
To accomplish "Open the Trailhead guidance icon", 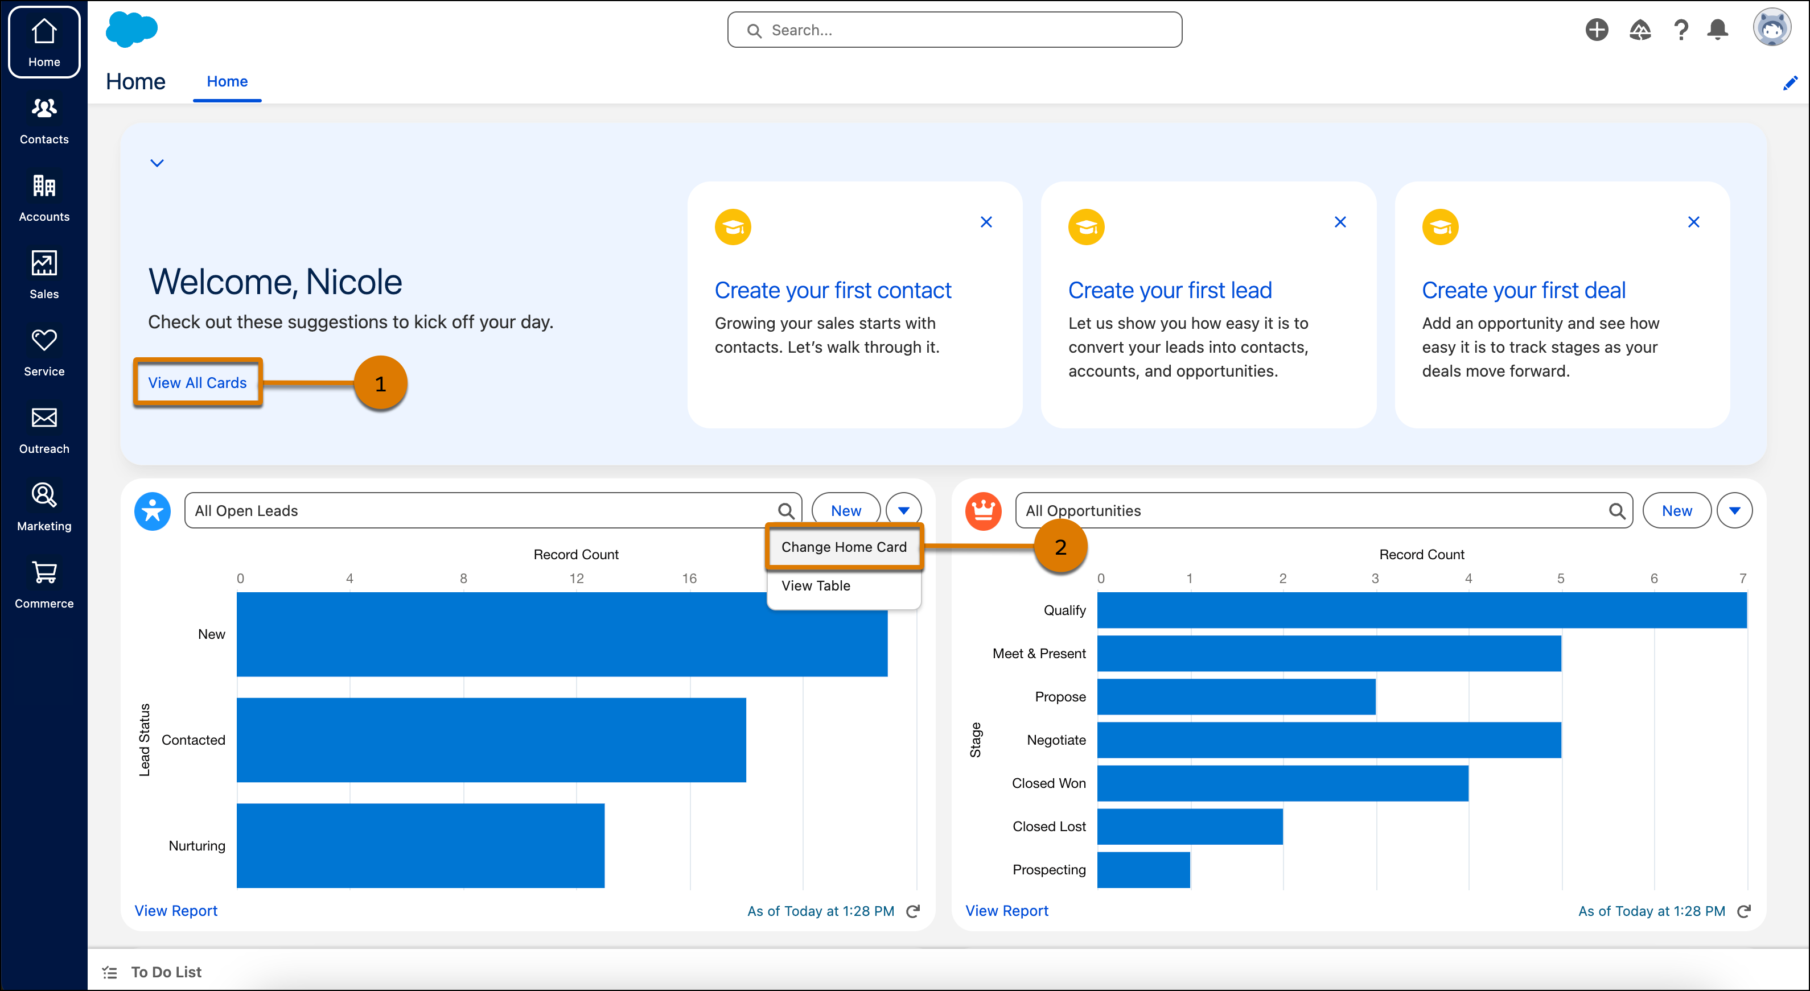I will click(x=1640, y=30).
